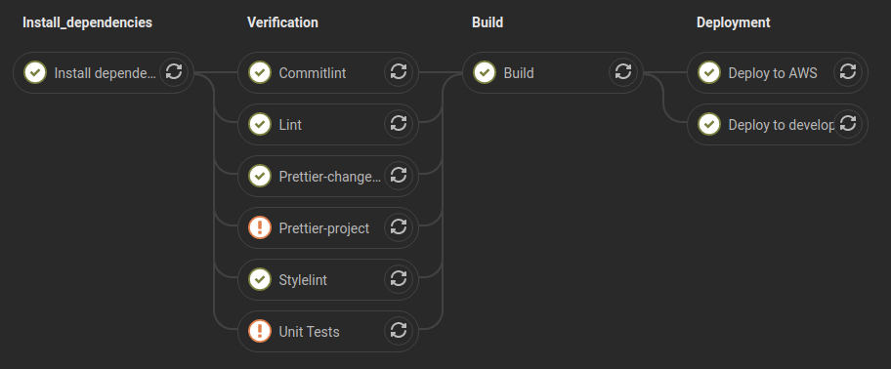Screen dimensions: 891x369
Task: Retry the Commitlint job
Action: click(x=399, y=72)
